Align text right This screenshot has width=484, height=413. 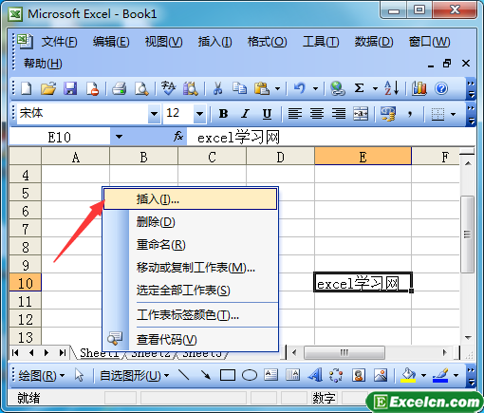point(339,113)
